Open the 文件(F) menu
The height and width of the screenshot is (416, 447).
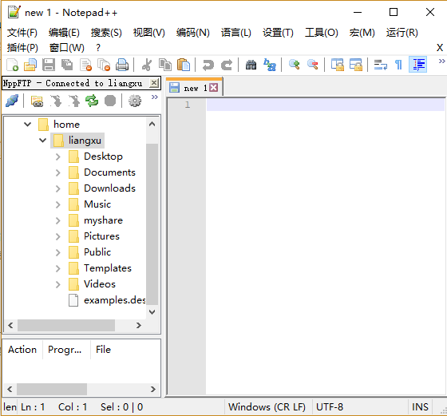tap(22, 33)
